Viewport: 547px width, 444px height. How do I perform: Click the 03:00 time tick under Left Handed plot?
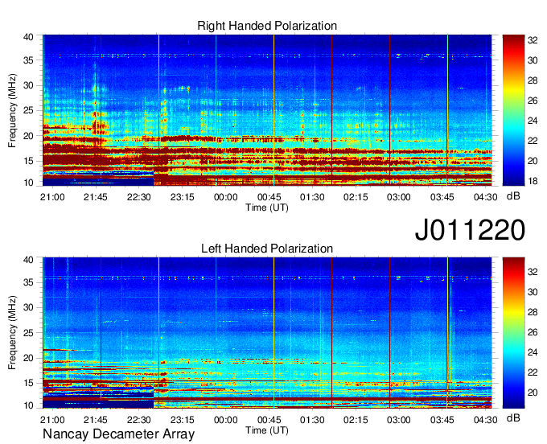[399, 420]
